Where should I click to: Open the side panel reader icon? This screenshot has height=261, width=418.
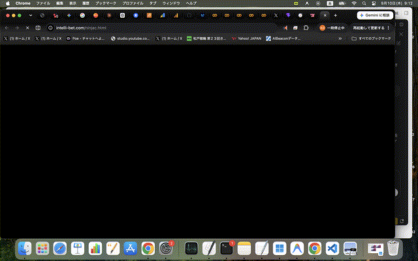(x=38, y=27)
